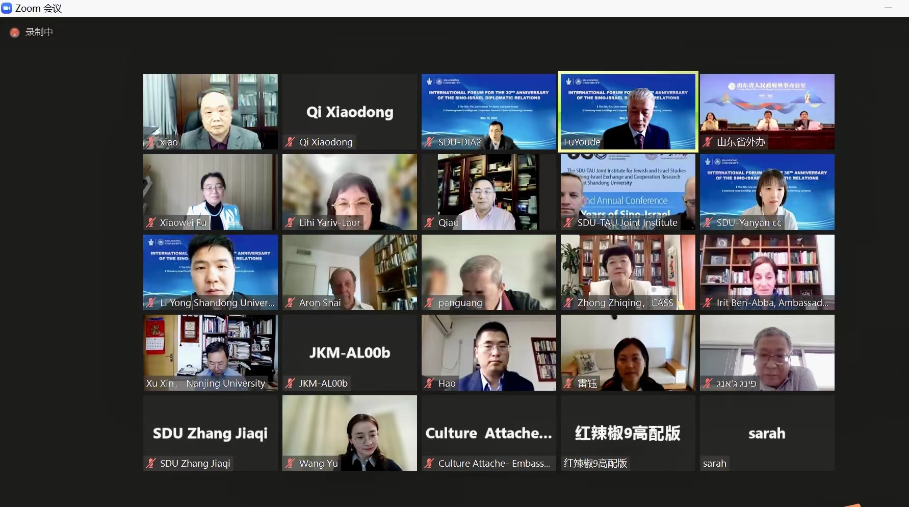Click the SDU-TAU Joint Institute name label
909x507 pixels.
pyautogui.click(x=628, y=223)
